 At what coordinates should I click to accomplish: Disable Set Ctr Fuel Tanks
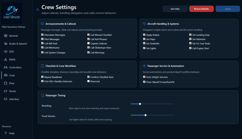pyautogui.click(x=190, y=43)
